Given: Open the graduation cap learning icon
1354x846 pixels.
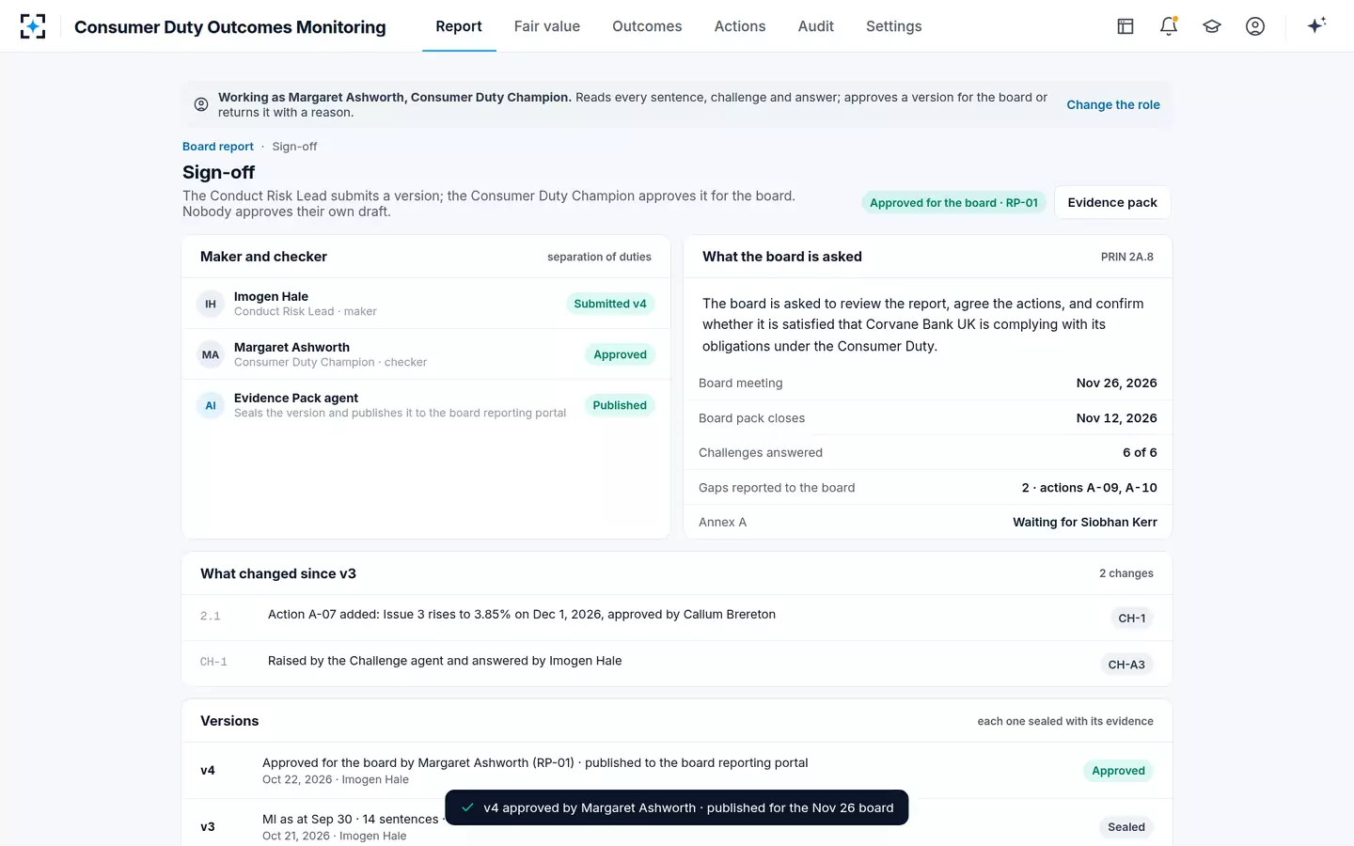Looking at the screenshot, I should [x=1212, y=26].
